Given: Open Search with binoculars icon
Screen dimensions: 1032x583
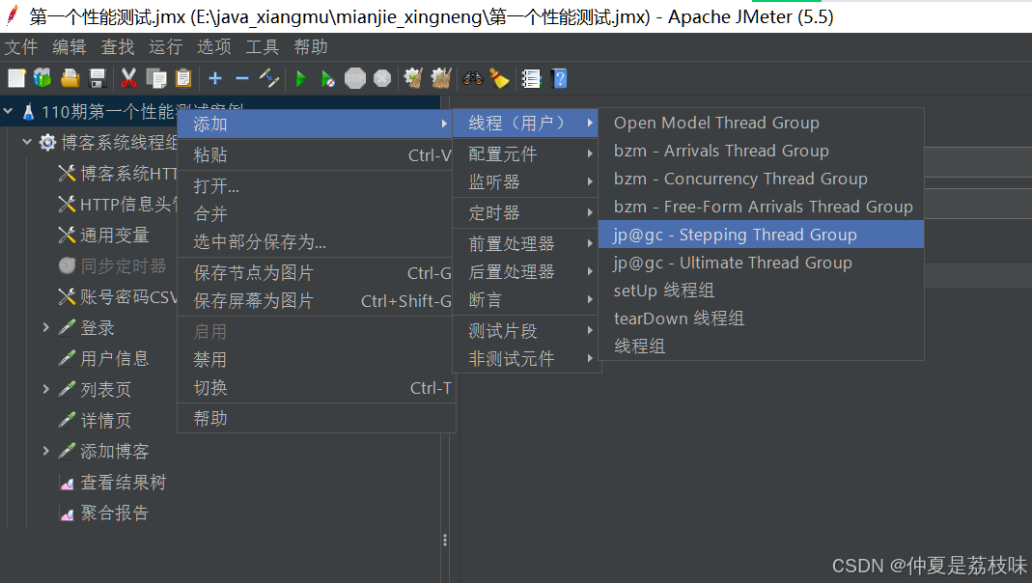Looking at the screenshot, I should coord(473,79).
